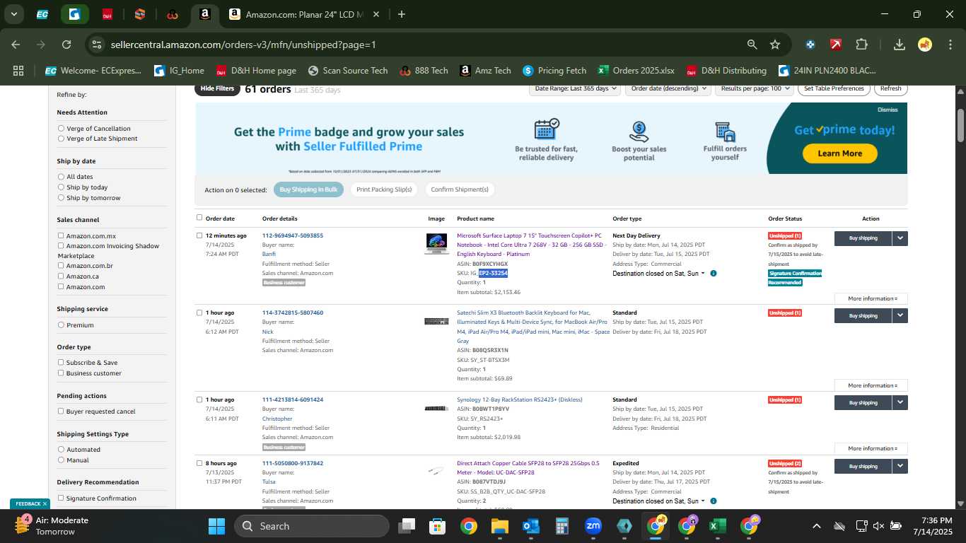Open the Chrome profile avatar
966x543 pixels.
click(925, 45)
